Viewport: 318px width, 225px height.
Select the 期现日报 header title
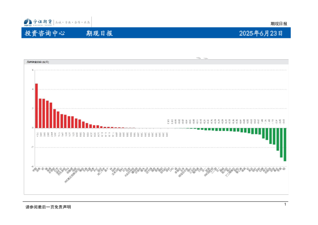click(x=99, y=33)
